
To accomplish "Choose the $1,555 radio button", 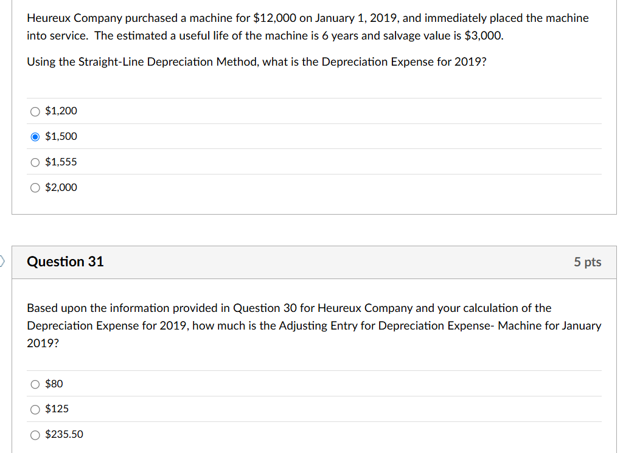I will tap(35, 162).
